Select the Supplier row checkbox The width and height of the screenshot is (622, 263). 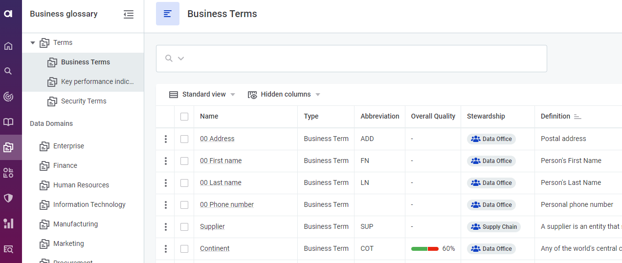click(x=184, y=227)
